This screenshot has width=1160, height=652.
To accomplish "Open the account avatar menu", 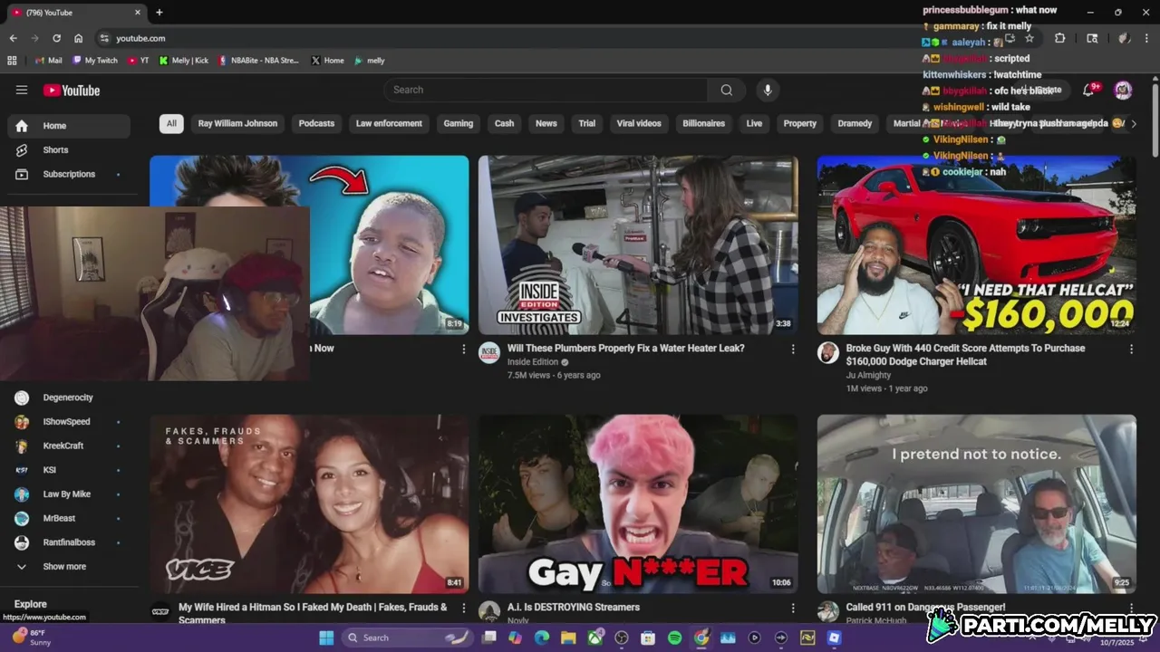I will (1123, 90).
